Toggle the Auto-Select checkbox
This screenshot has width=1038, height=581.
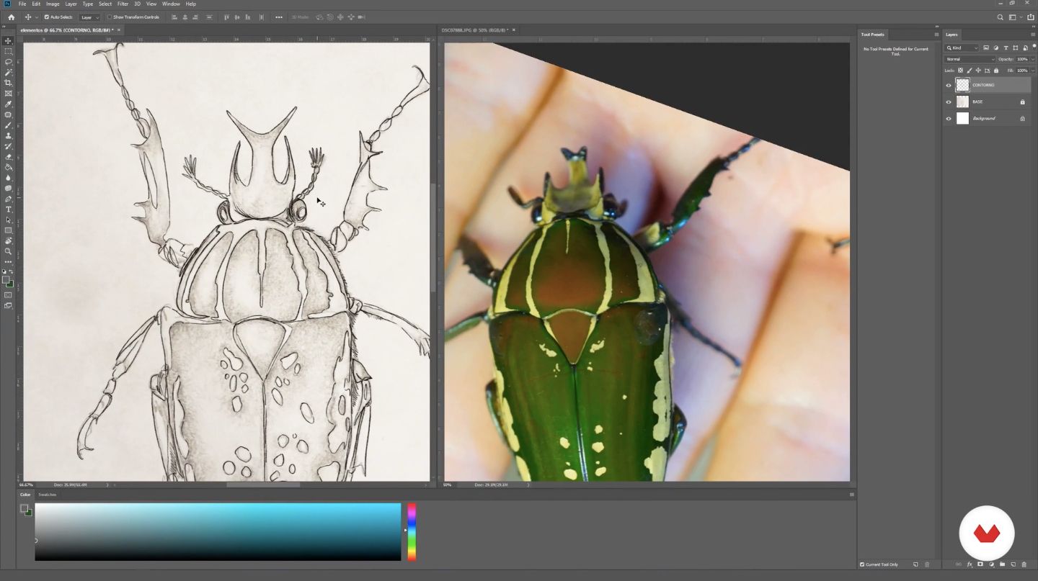[x=47, y=17]
